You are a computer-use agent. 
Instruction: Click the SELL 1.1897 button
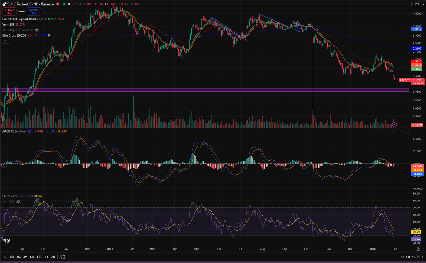(9, 10)
